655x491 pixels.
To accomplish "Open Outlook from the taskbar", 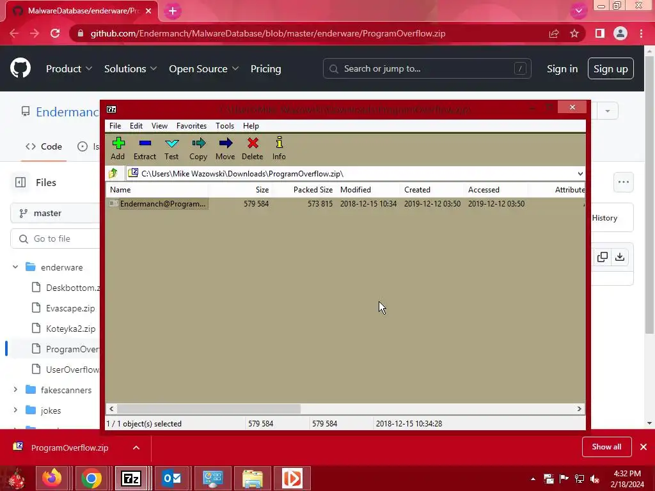I will (172, 478).
